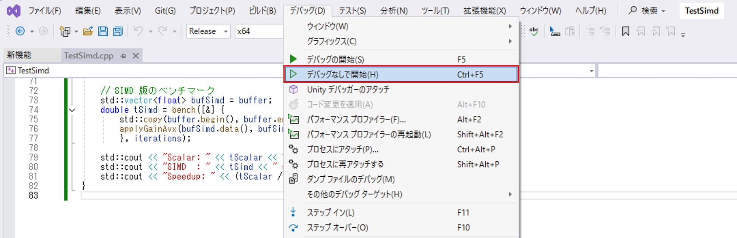Select ステップ イン(L) menu item

[401, 212]
